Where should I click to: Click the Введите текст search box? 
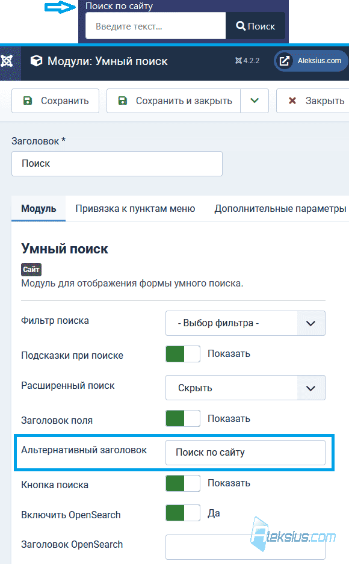point(156,26)
